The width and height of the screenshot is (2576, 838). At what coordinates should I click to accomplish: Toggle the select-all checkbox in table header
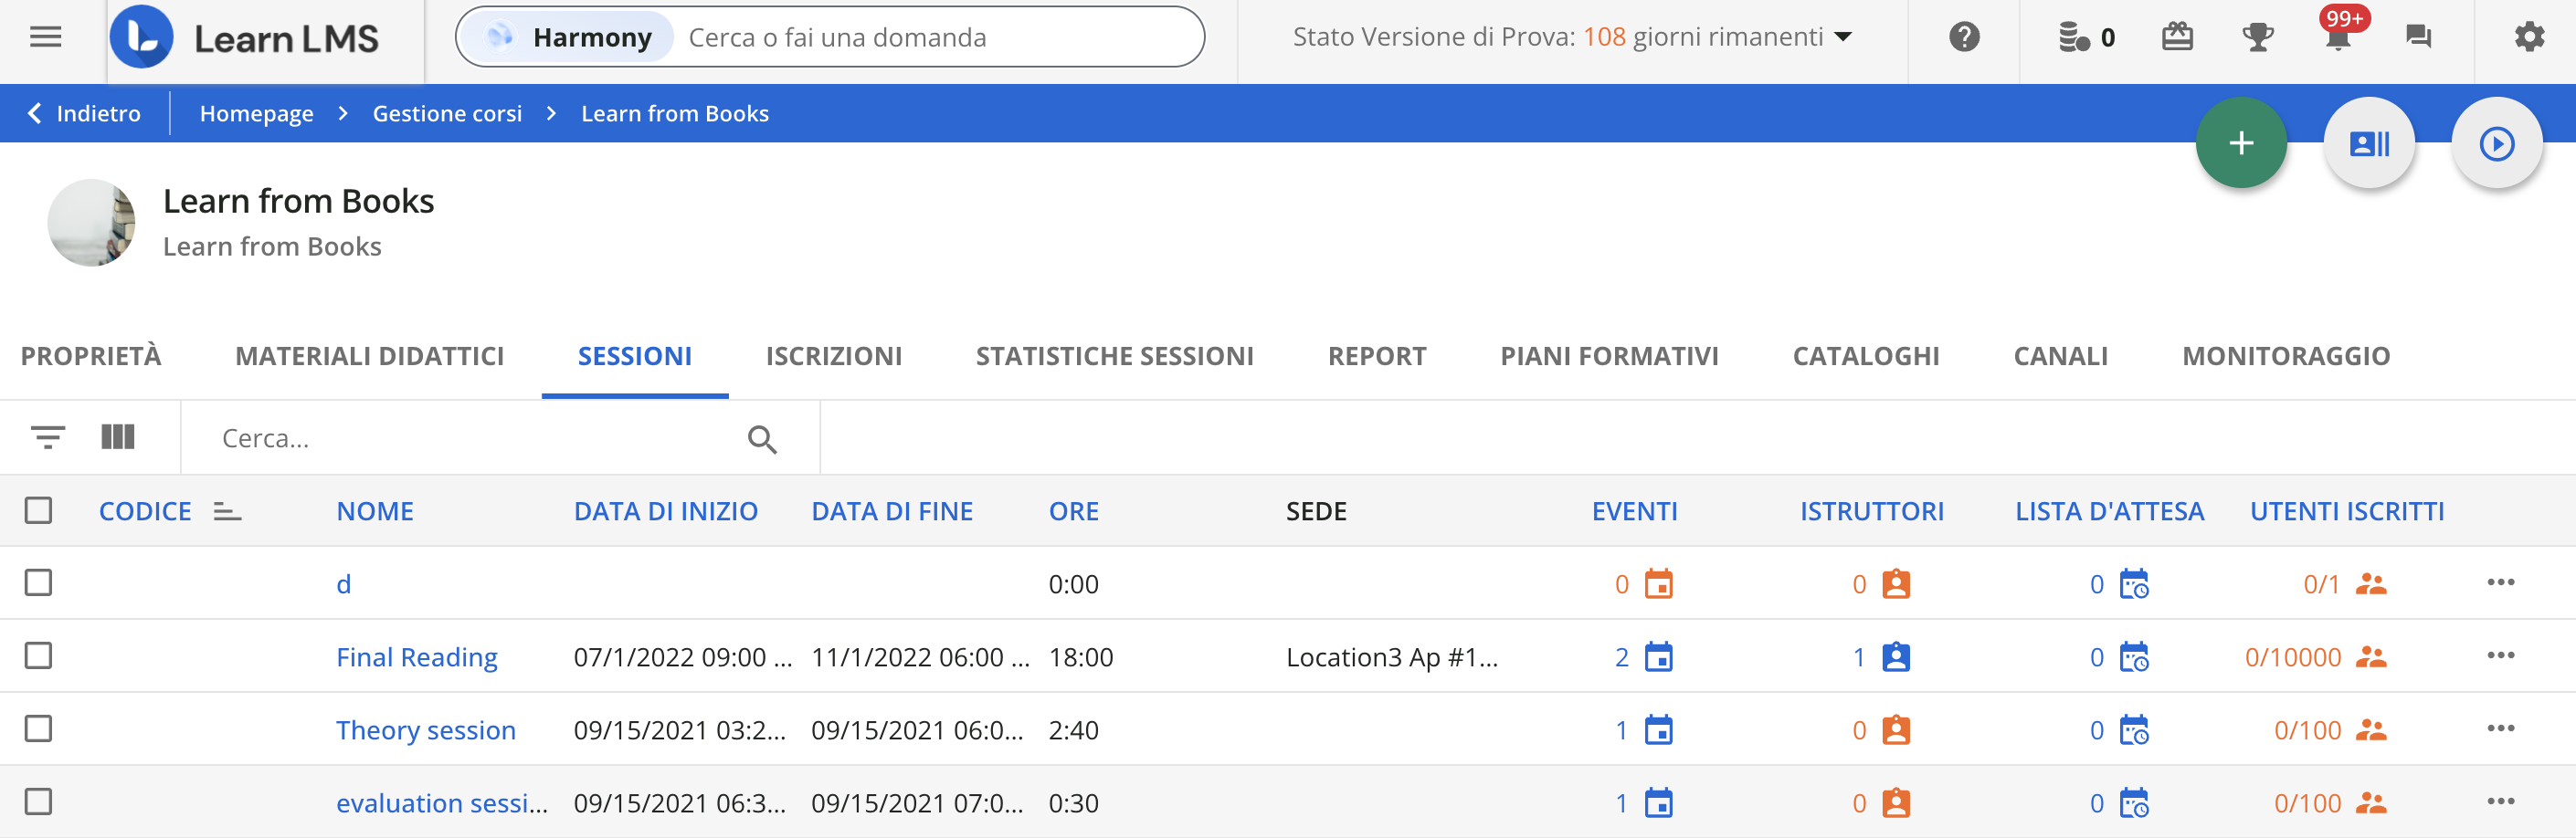[x=39, y=510]
